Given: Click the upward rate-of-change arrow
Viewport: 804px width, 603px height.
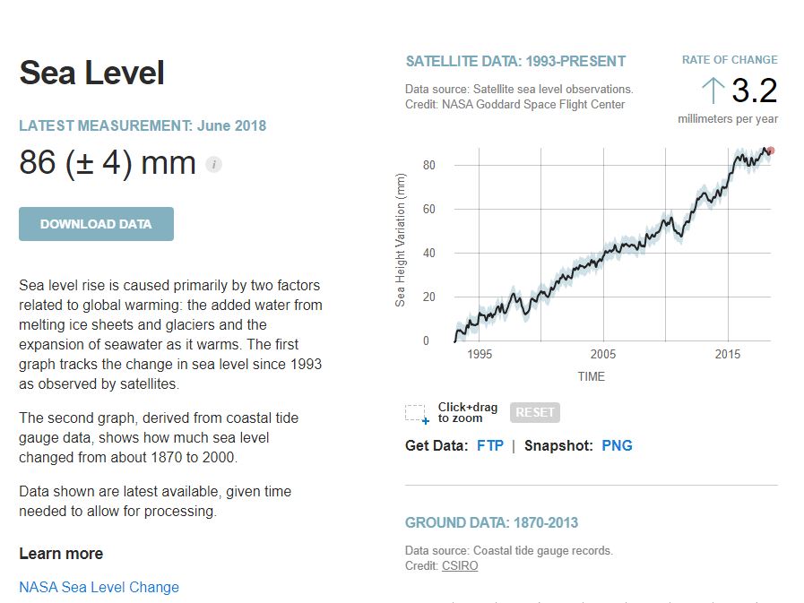Looking at the screenshot, I should tap(713, 90).
